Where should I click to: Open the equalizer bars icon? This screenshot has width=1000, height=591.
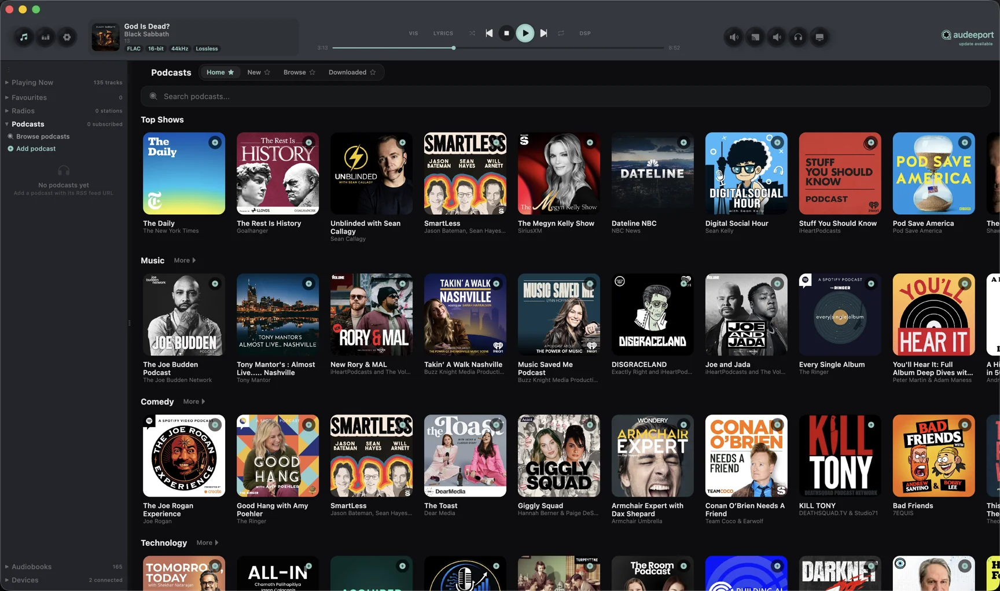click(45, 37)
